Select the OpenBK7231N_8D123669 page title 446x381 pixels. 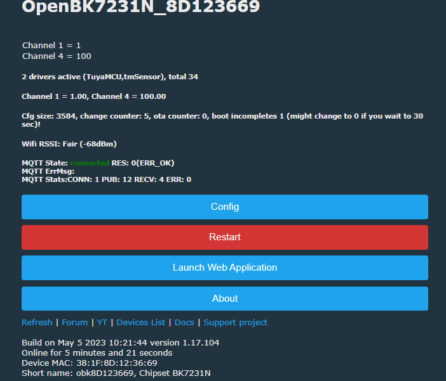tap(141, 6)
